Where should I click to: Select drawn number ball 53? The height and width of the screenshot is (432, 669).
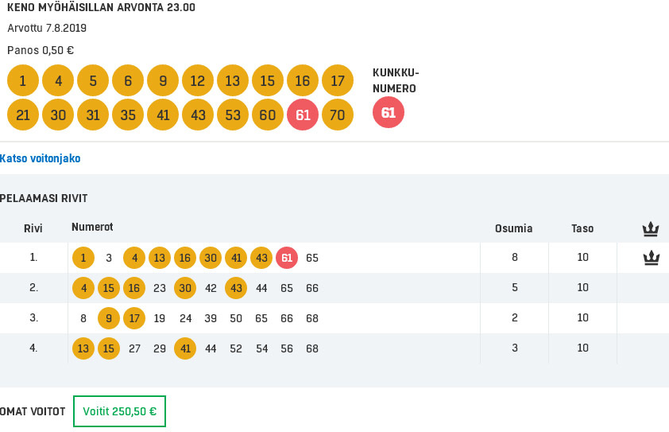[x=233, y=115]
